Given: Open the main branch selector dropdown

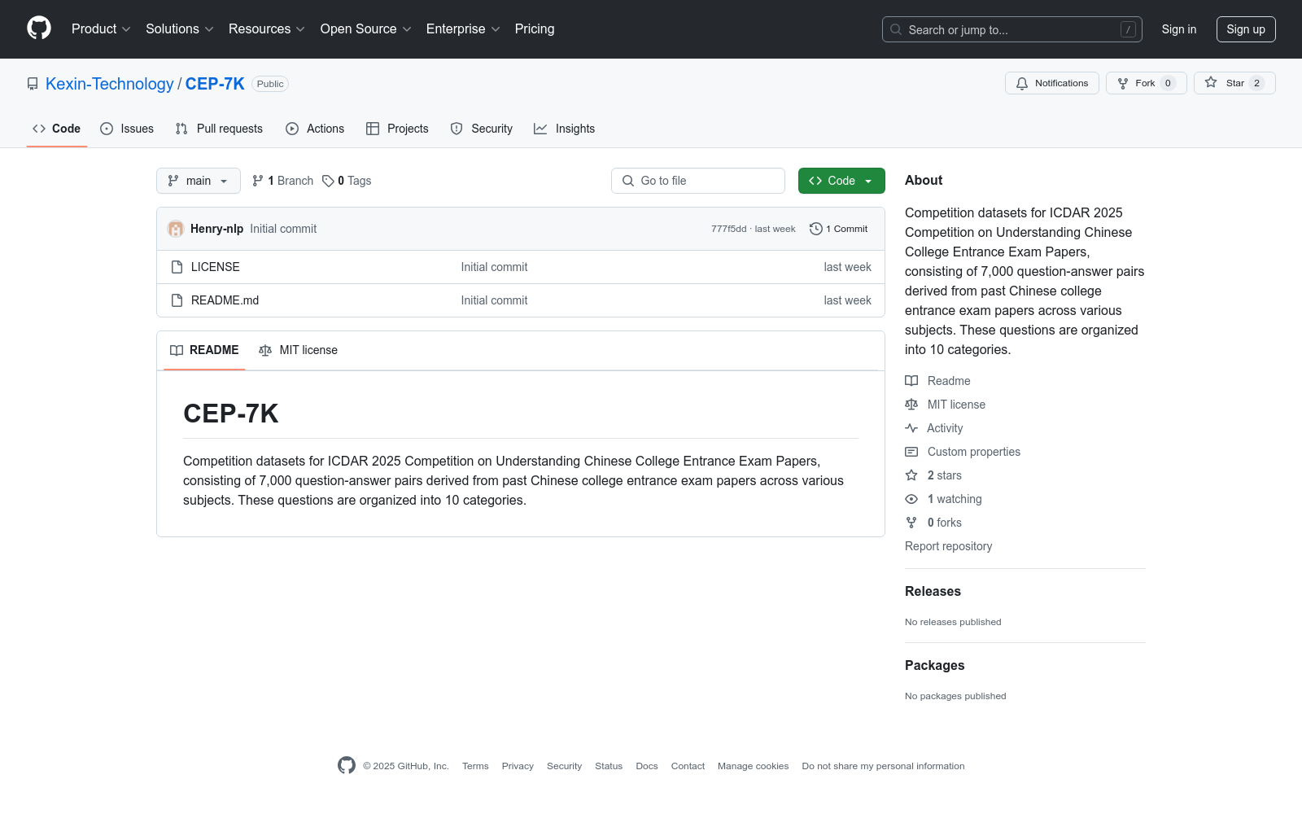Looking at the screenshot, I should coord(199,181).
